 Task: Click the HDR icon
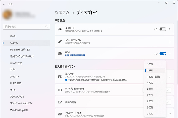coord(60,53)
